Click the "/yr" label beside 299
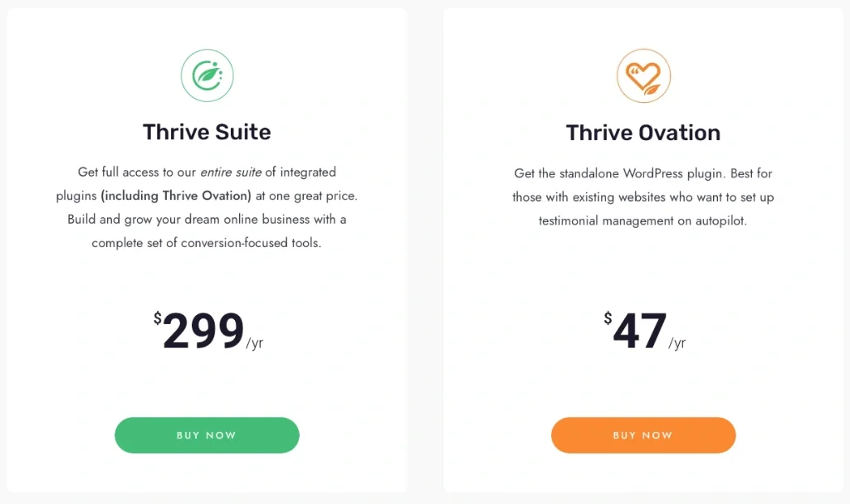The width and height of the screenshot is (850, 504). 255,342
